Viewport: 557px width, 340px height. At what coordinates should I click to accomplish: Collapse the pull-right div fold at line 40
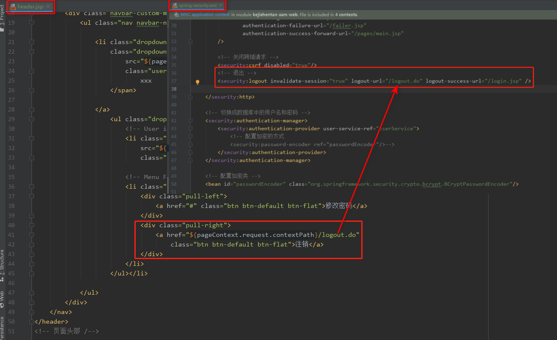coord(32,225)
